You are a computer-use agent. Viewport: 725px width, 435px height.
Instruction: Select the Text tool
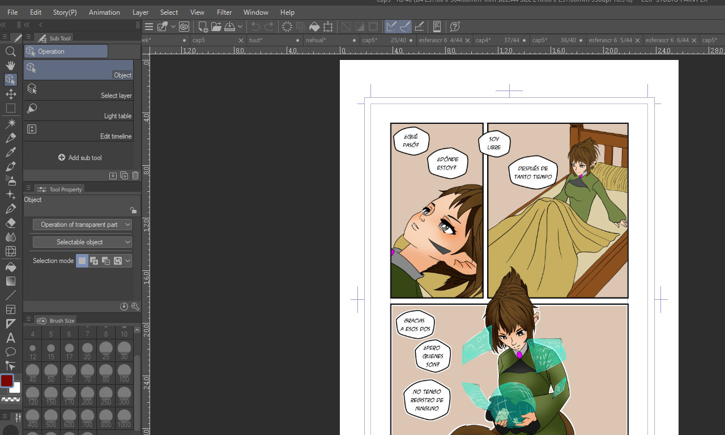(10, 338)
